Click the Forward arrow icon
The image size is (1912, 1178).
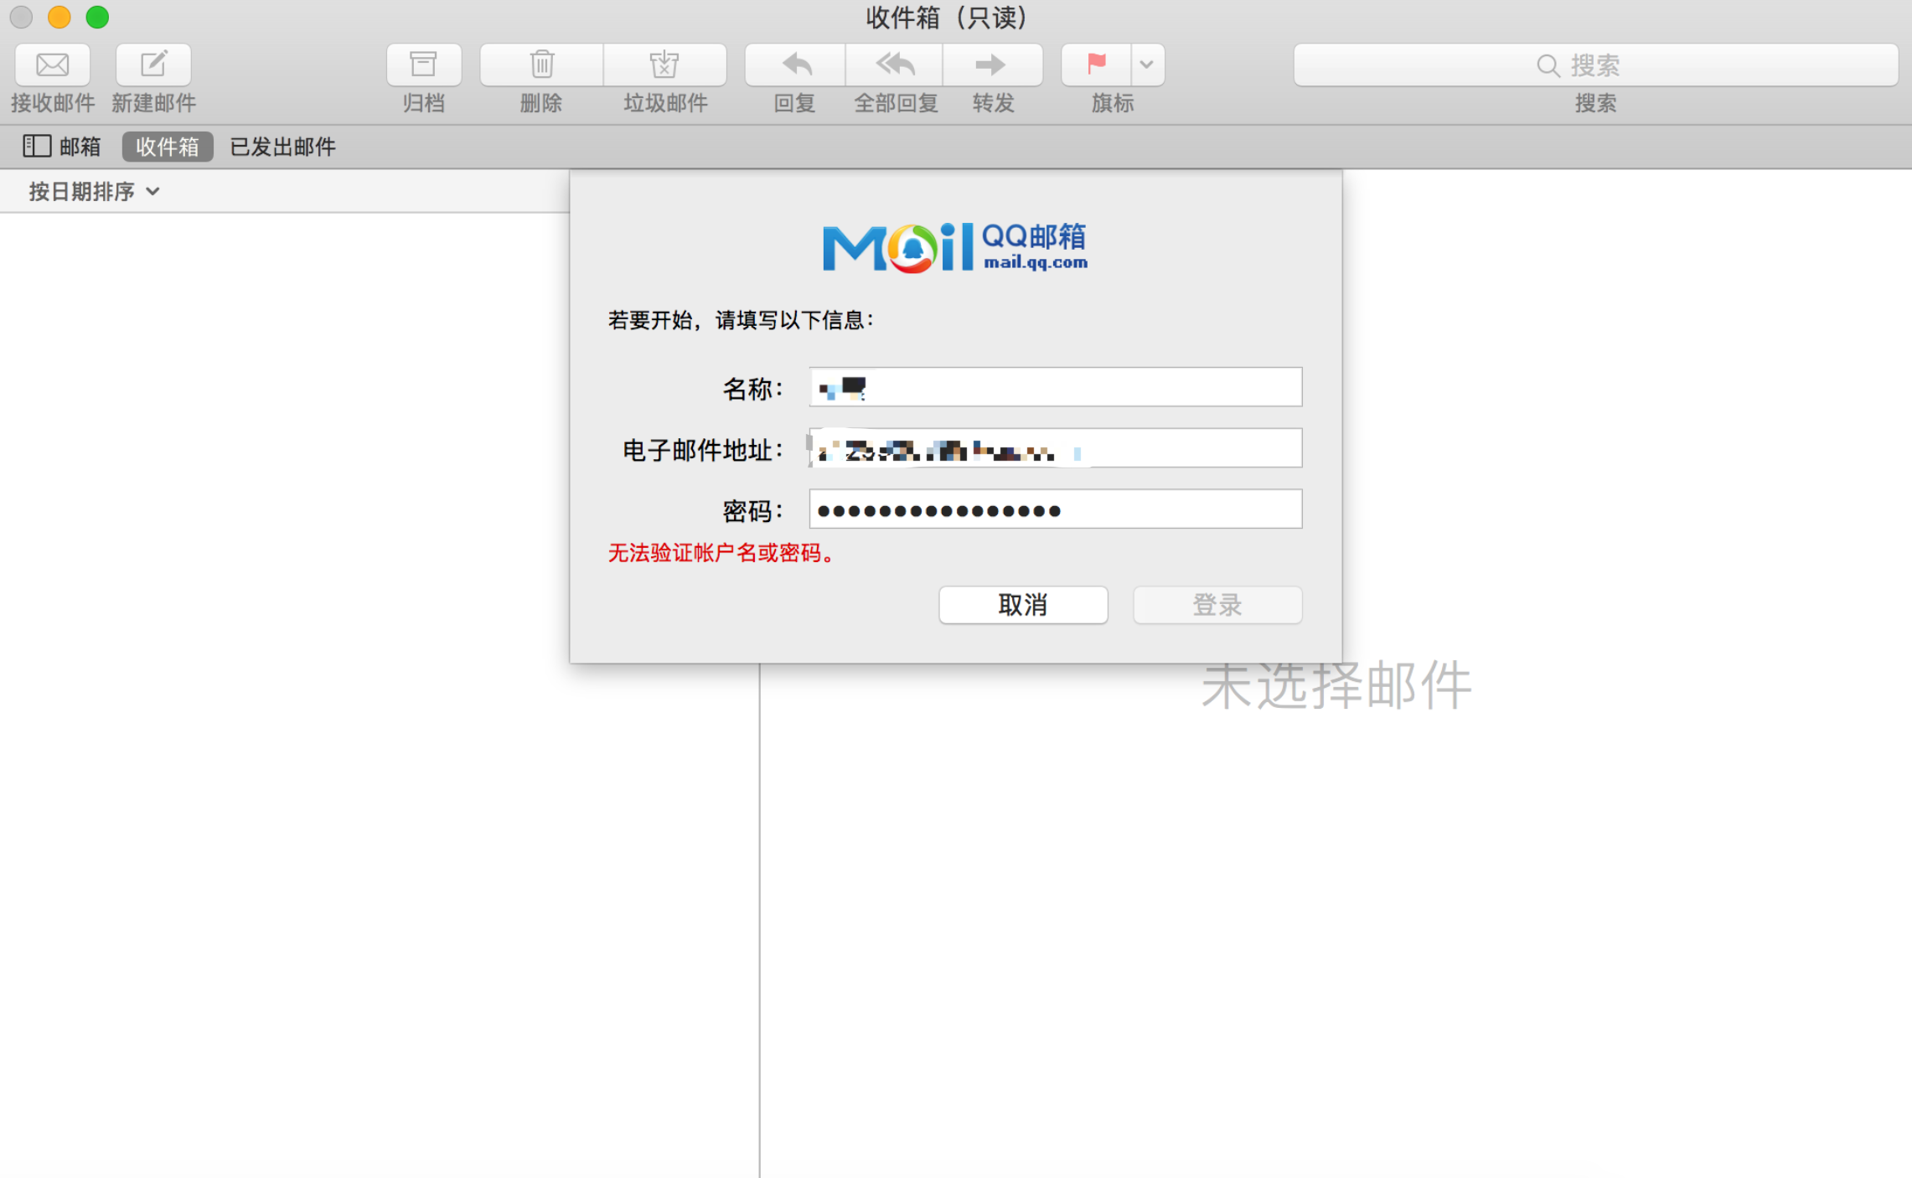(x=992, y=65)
